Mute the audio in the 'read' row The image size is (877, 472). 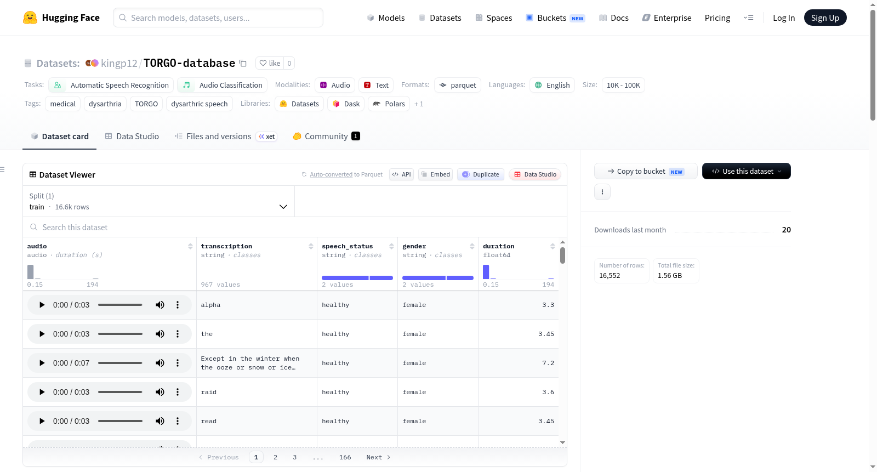[x=160, y=421]
